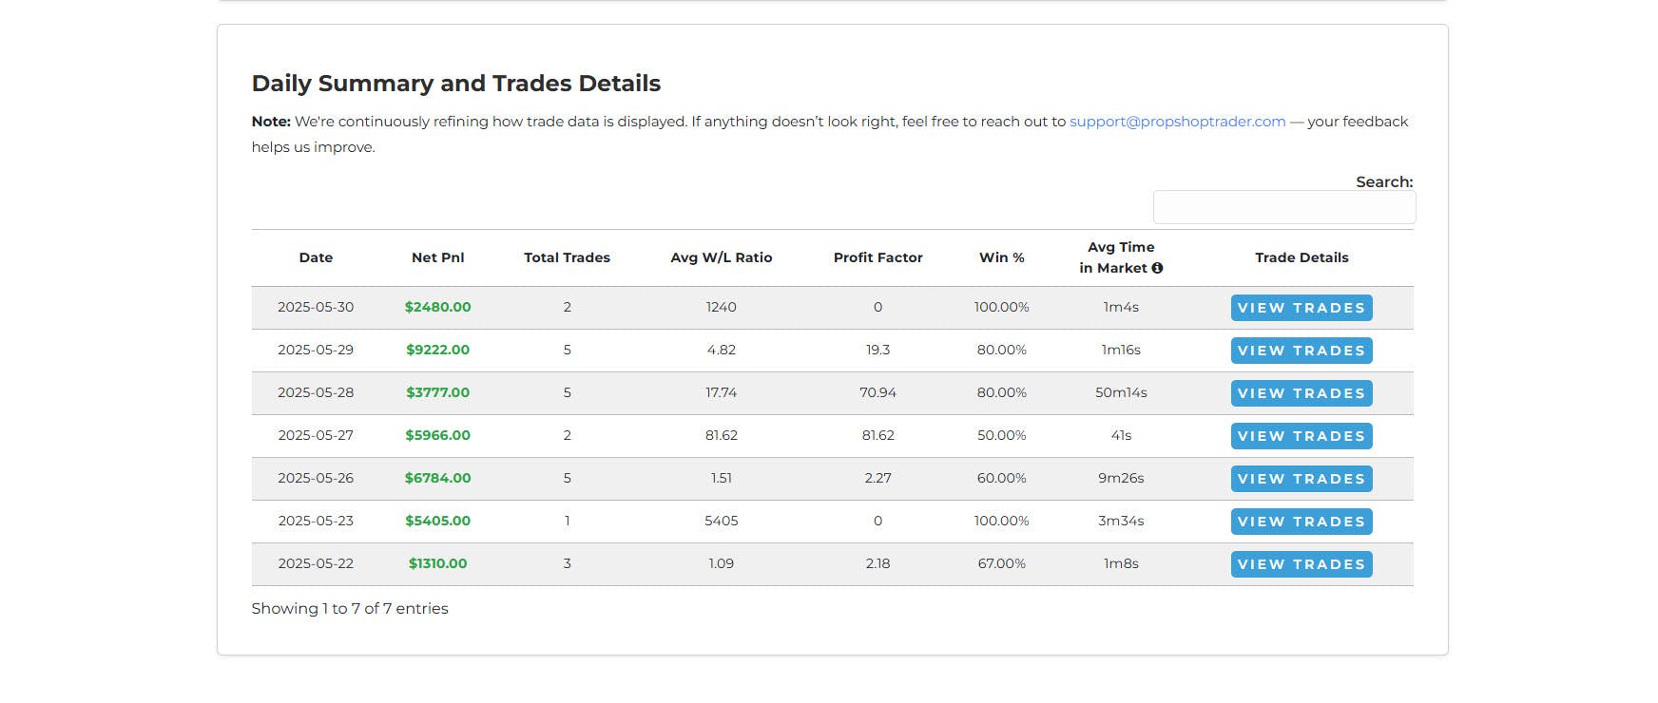Screen dimensions: 1658x703
Task: Click the info icon beside Avg Time in Market
Action: click(1157, 268)
